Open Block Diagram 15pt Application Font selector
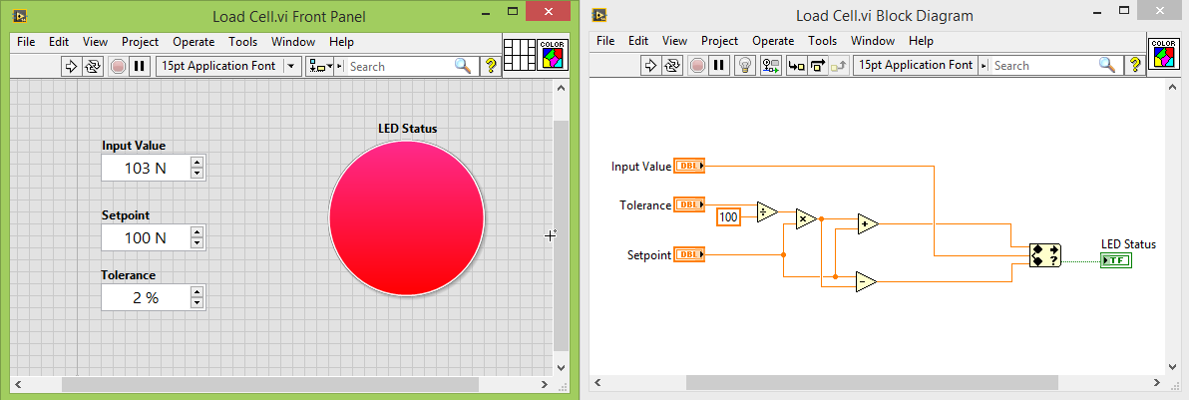 tap(916, 65)
